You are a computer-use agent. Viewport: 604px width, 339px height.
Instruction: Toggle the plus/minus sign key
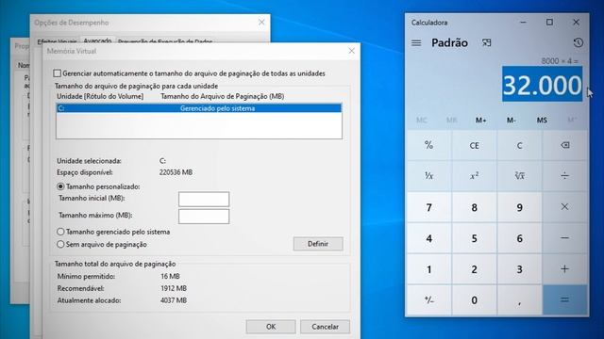coord(428,299)
